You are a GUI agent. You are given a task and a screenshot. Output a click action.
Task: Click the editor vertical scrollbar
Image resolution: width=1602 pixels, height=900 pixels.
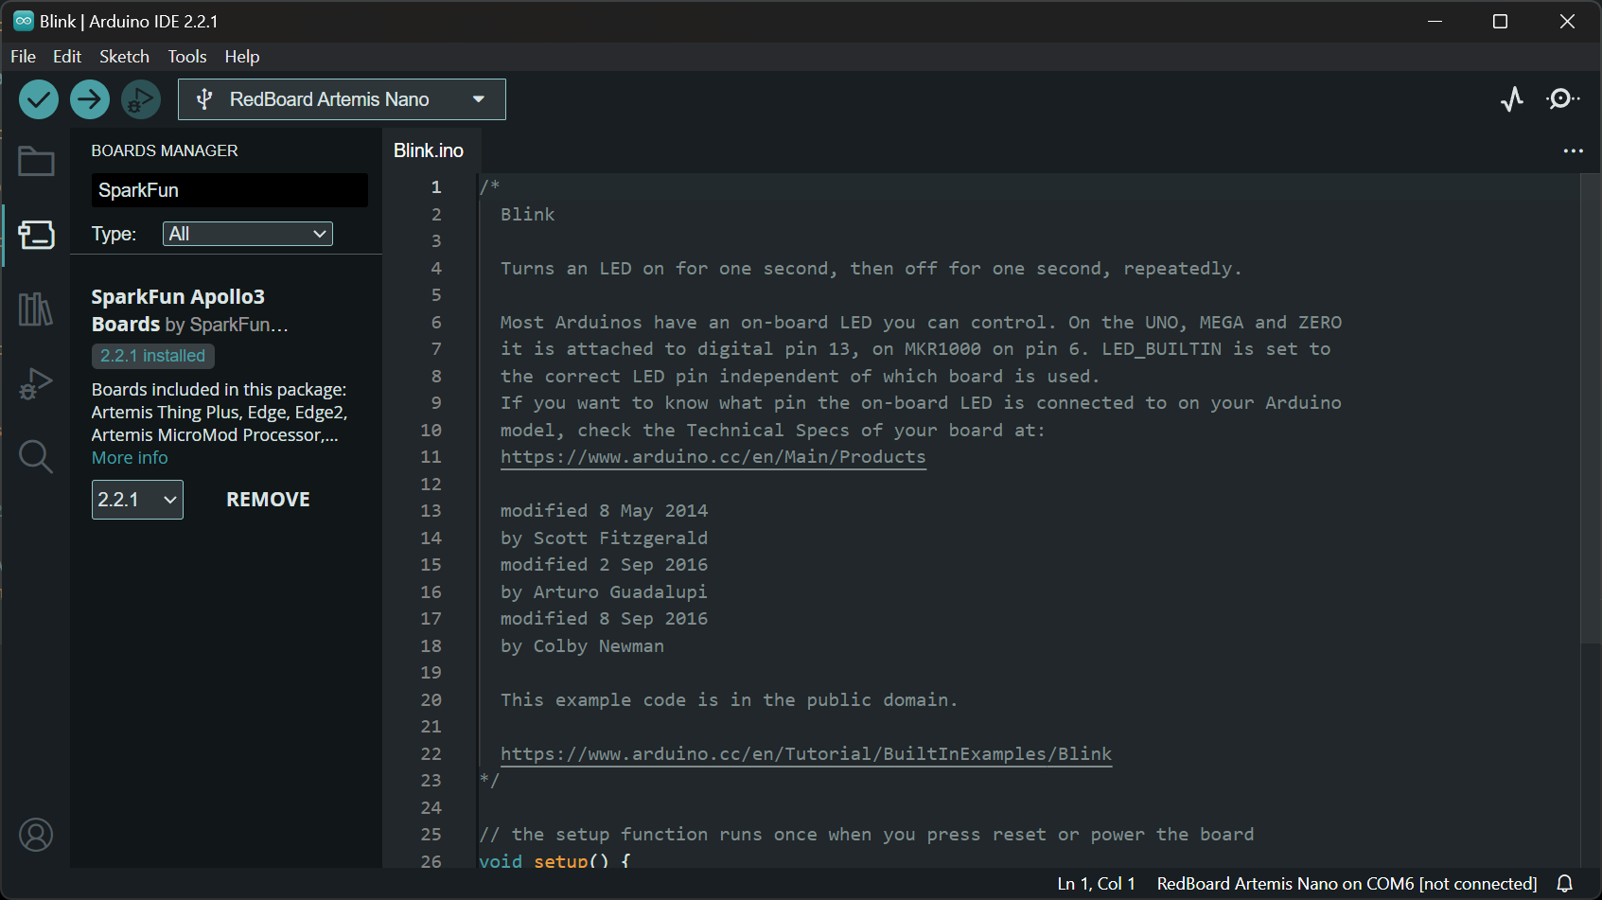coord(1590,407)
